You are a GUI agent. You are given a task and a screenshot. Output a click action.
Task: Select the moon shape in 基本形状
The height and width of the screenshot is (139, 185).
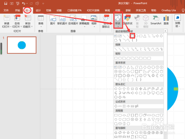(x=157, y=75)
